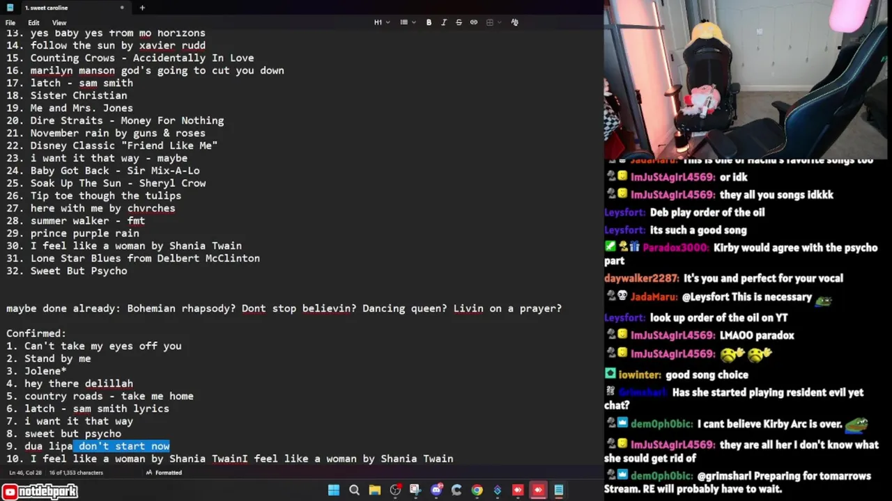Click line '3. Jolene*'
Image resolution: width=892 pixels, height=501 pixels.
[36, 371]
